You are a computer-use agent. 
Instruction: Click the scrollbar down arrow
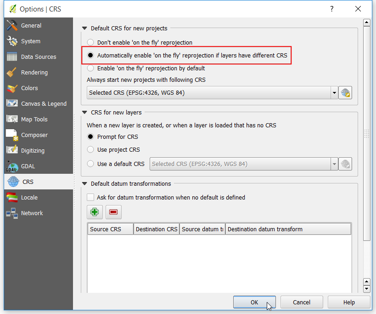pos(367,289)
